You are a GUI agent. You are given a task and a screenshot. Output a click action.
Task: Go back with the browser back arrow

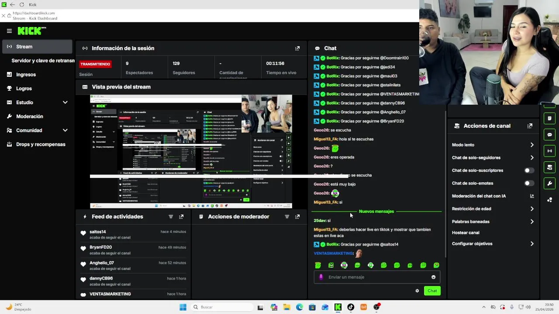click(x=12, y=4)
